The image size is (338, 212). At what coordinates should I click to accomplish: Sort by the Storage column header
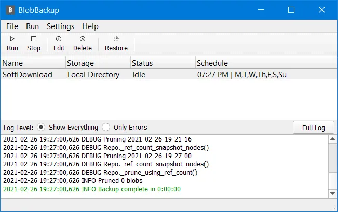coord(98,63)
